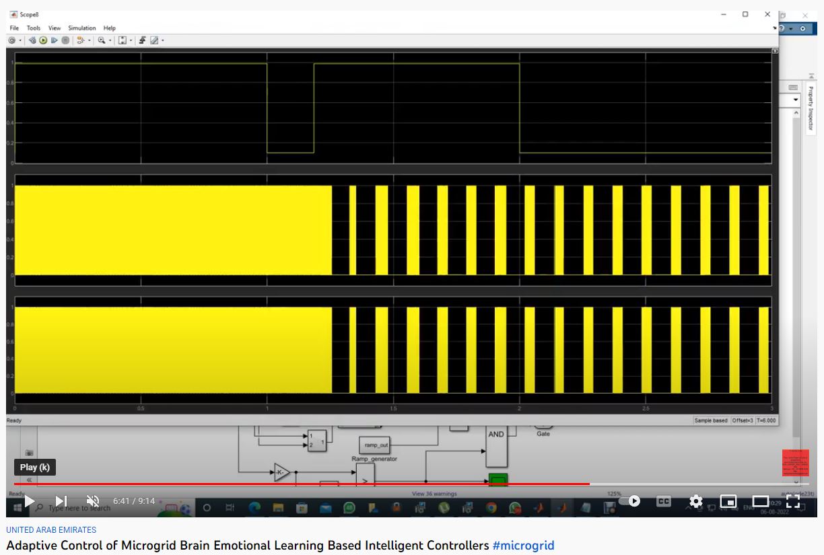
Task: Click the #microgrid hashtag link
Action: point(523,546)
